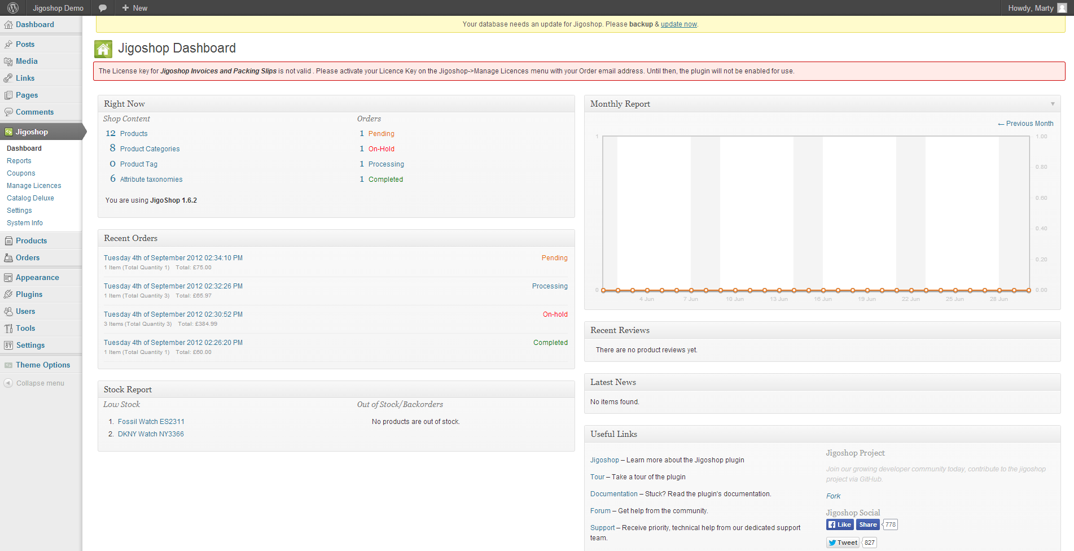This screenshot has width=1074, height=551.
Task: Open Product Tag link
Action: click(x=139, y=164)
